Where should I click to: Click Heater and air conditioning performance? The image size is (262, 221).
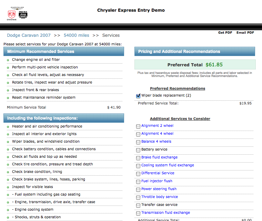pos(47,126)
